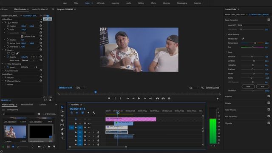The height and width of the screenshot is (153, 272).
Task: Switch to the Media Browser tab
Action: click(x=27, y=105)
